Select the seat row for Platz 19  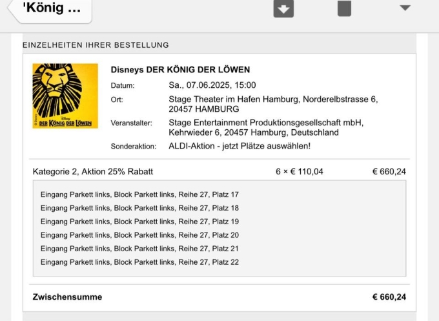(139, 222)
